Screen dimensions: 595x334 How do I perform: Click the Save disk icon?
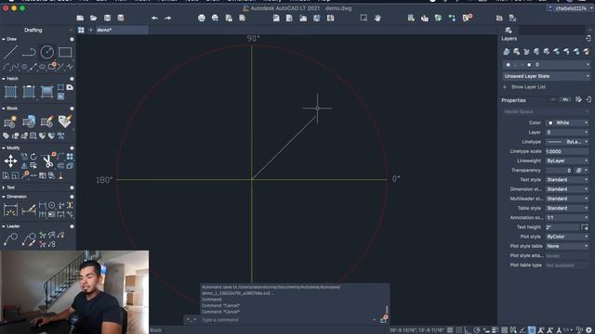[x=108, y=18]
